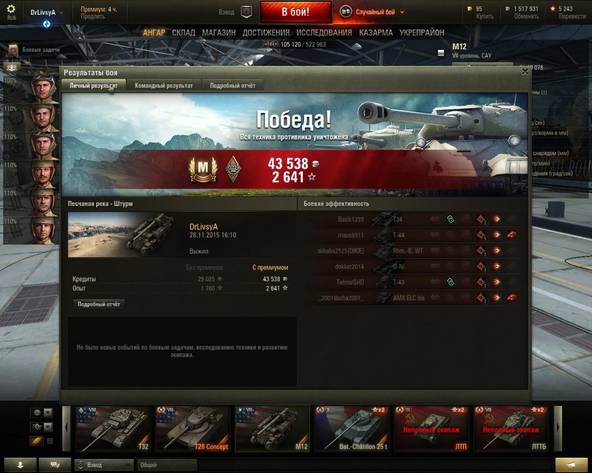Screen dimensions: 592x473
Task: Click the red В бой! button
Action: pos(296,12)
